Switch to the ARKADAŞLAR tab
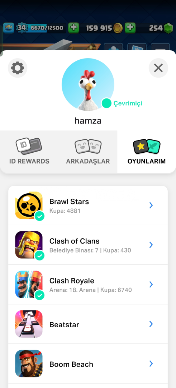 pos(88,152)
